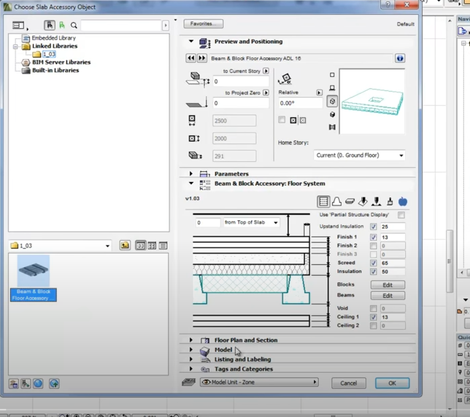This screenshot has width=470, height=417.
Task: Click the next object double-arrow button
Action: tap(202, 58)
